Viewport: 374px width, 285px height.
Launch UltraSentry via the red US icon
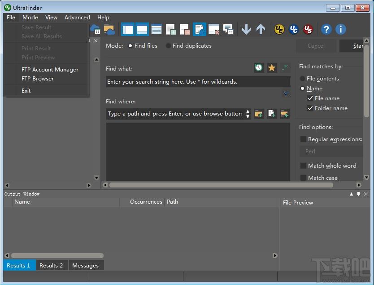(x=308, y=29)
